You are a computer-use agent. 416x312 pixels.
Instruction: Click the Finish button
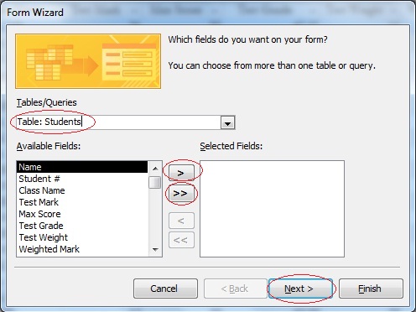[371, 289]
